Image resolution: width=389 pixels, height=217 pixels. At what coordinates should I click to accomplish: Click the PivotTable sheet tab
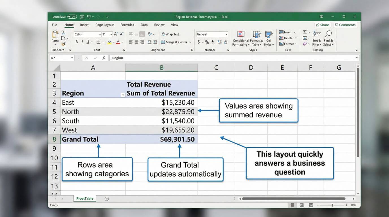tap(85, 199)
